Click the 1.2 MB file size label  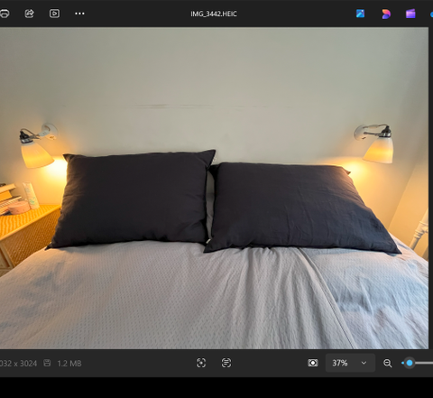click(69, 364)
